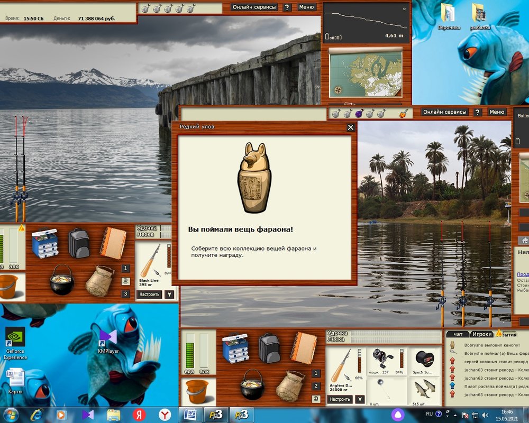Click the fish bait slot showing 515 шт.
529x423 pixels.
coord(424,391)
